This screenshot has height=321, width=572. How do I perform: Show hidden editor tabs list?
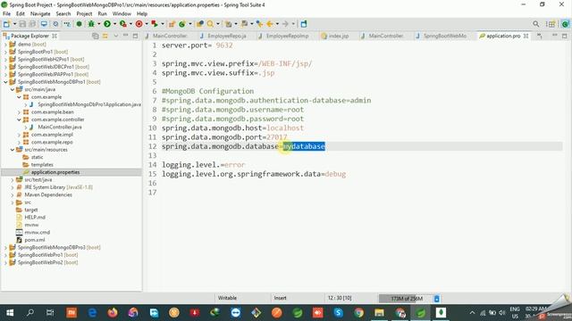pyautogui.click(x=540, y=36)
